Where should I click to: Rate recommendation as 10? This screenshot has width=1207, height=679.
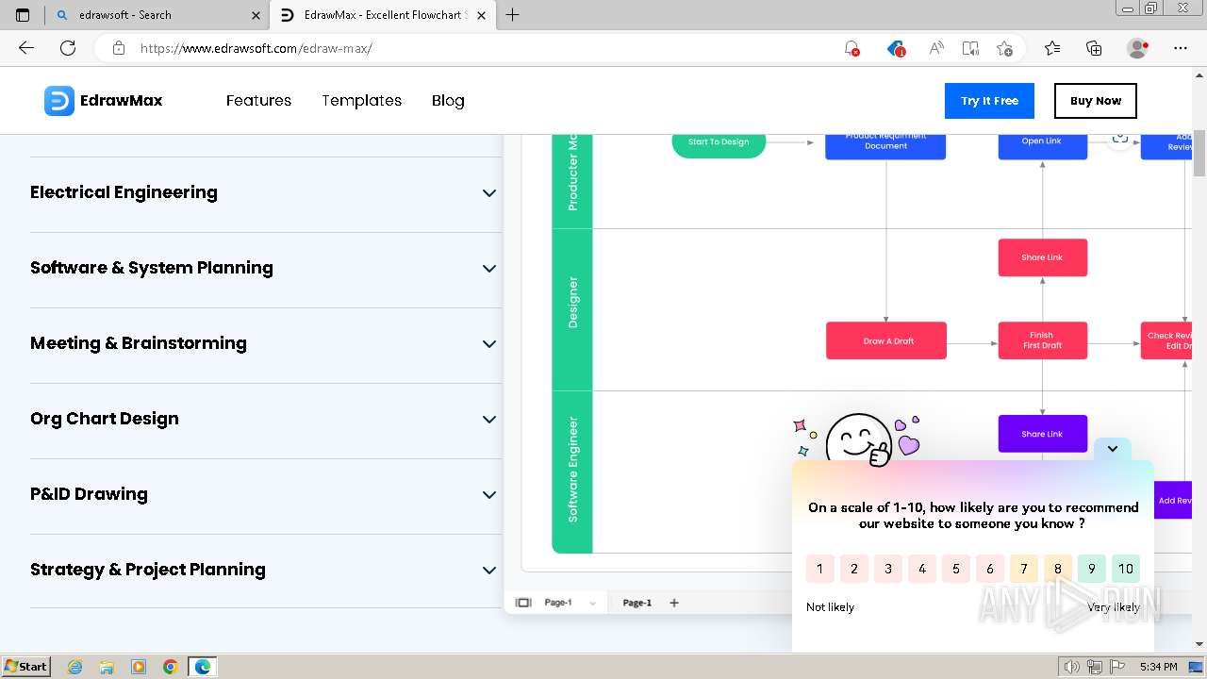click(1126, 569)
